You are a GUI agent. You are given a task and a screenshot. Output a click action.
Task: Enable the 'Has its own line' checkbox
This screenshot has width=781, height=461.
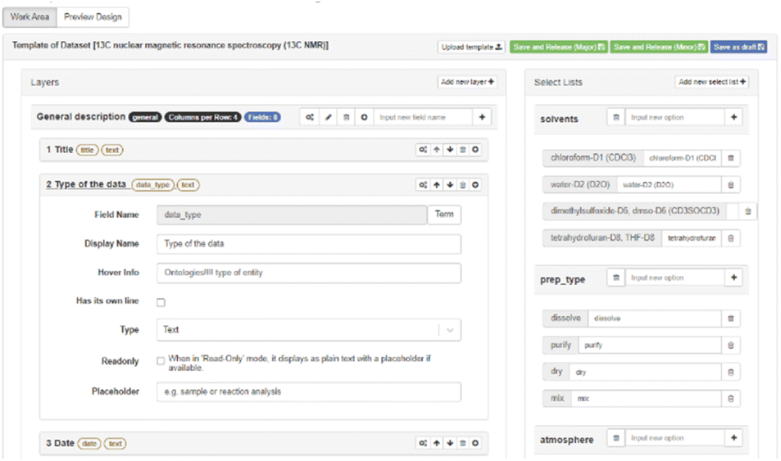click(161, 302)
